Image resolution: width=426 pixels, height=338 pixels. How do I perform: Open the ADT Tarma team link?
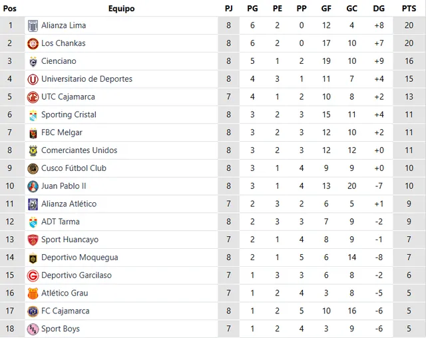coord(60,222)
